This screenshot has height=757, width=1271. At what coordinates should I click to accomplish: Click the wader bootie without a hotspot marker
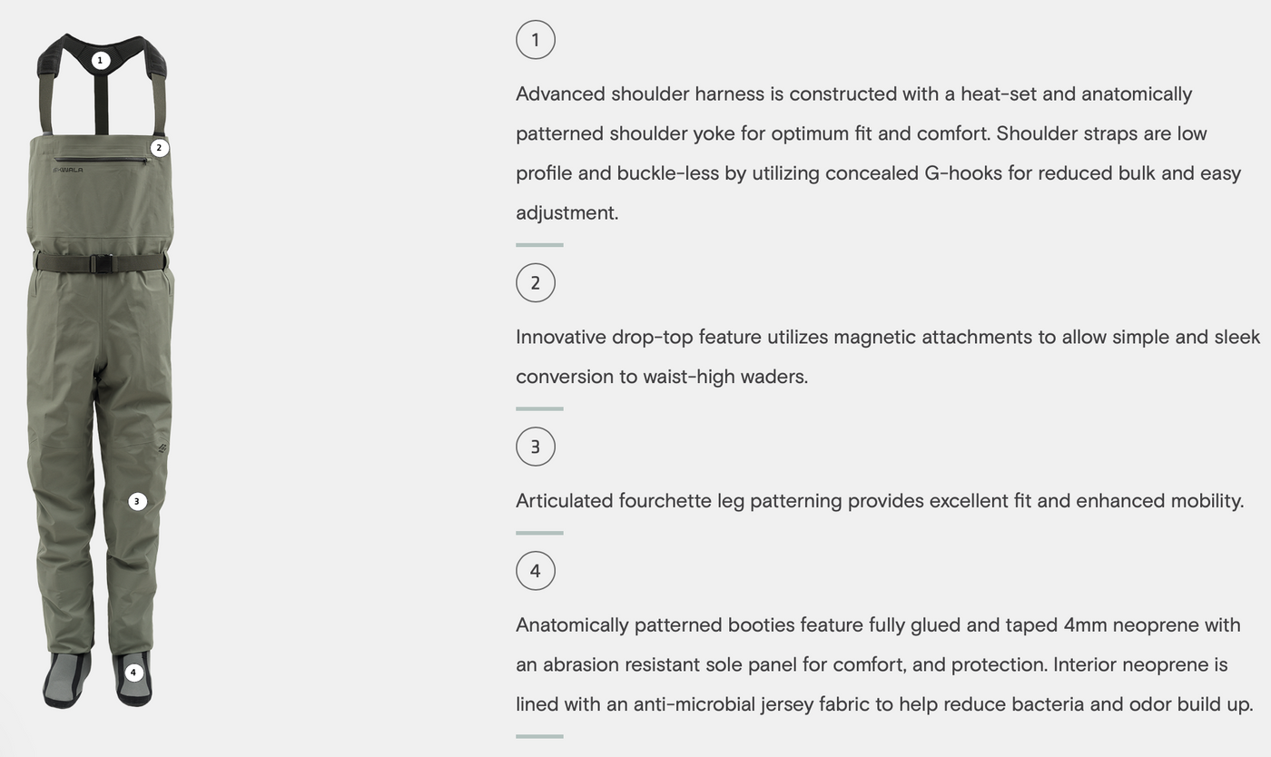[x=67, y=679]
